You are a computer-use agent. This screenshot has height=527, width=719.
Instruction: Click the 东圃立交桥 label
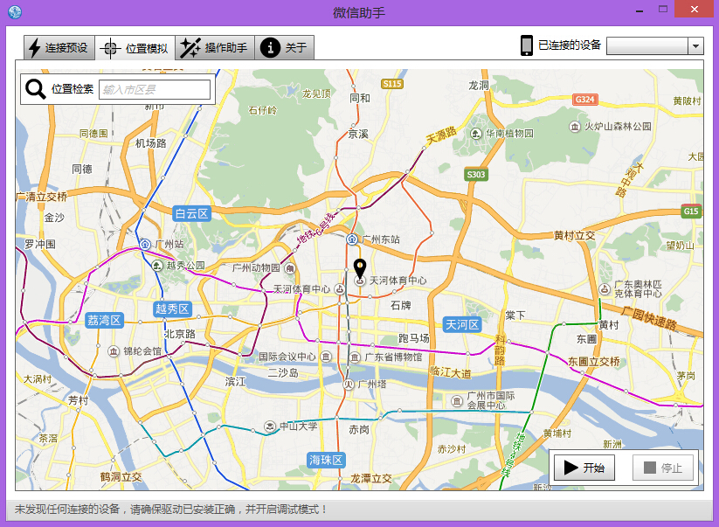[594, 362]
